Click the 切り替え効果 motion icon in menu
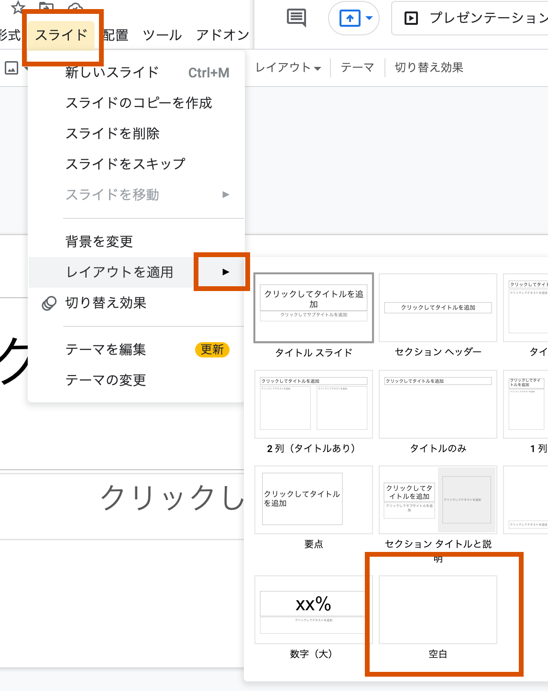Viewport: 548px width, 691px height. (x=49, y=303)
